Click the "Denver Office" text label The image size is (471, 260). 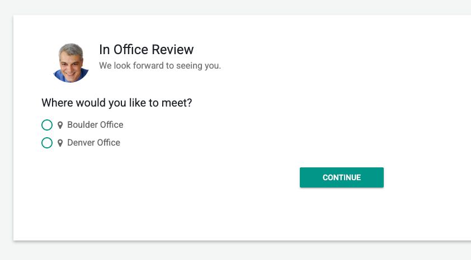point(93,143)
